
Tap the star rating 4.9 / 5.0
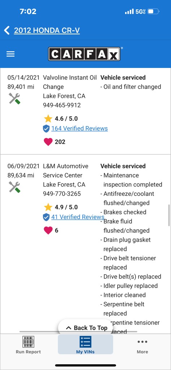tap(61, 207)
